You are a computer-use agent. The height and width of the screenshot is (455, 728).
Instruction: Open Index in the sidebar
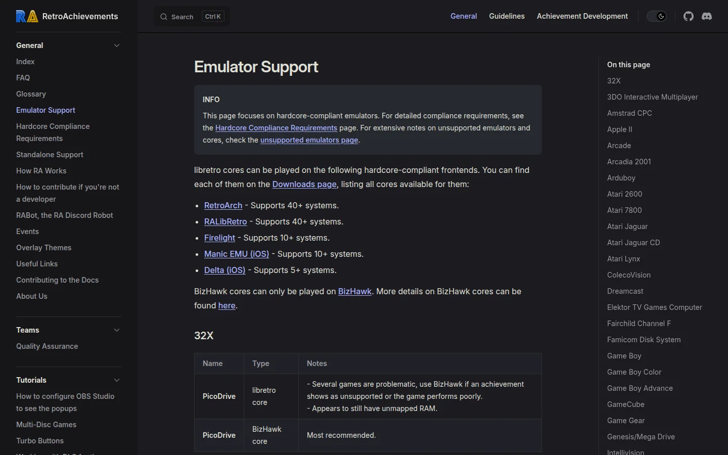coord(25,62)
